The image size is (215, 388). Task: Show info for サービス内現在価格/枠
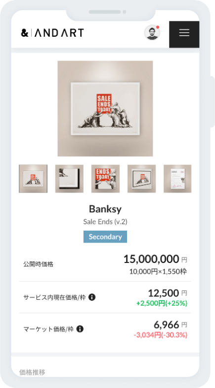coord(92,297)
